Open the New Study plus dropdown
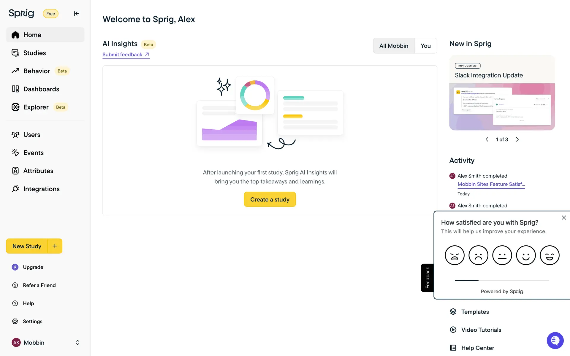The height and width of the screenshot is (356, 570). (55, 246)
